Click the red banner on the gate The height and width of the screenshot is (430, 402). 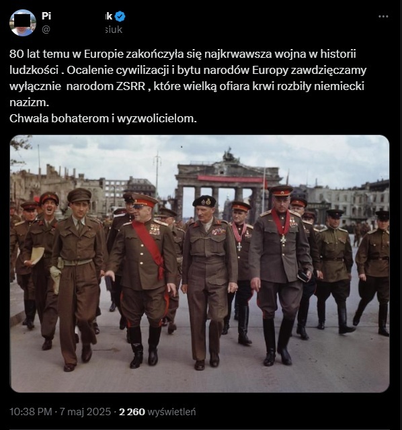tap(231, 179)
